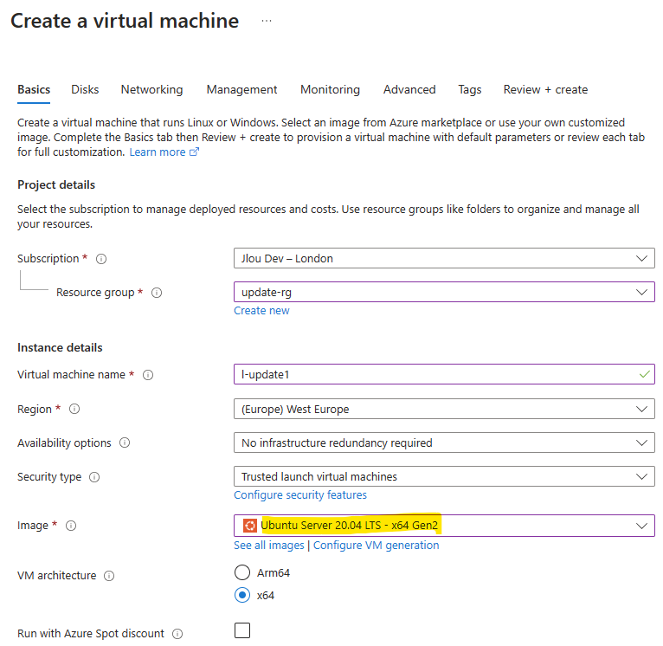
Task: Show info tooltip for Resource group
Action: coord(157,293)
